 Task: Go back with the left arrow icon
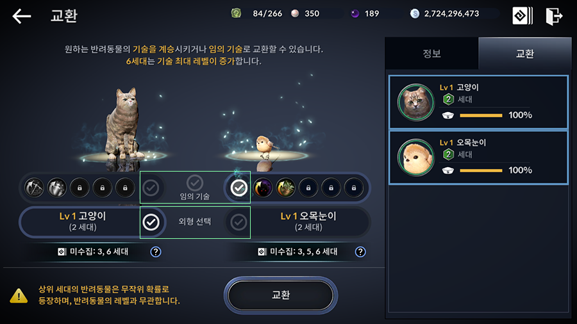tap(21, 16)
